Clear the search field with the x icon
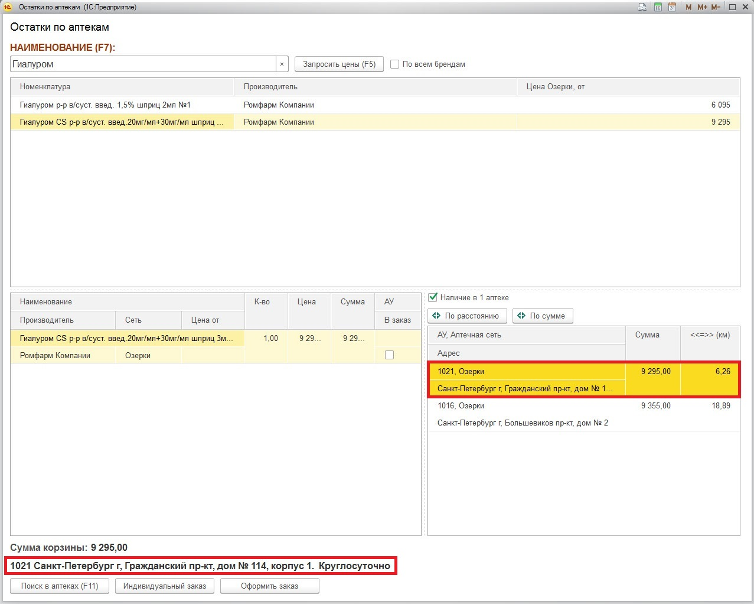The height and width of the screenshot is (604, 754). 282,64
